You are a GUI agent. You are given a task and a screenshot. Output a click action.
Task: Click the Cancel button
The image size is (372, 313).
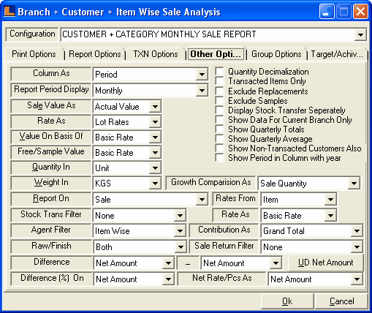tap(341, 301)
